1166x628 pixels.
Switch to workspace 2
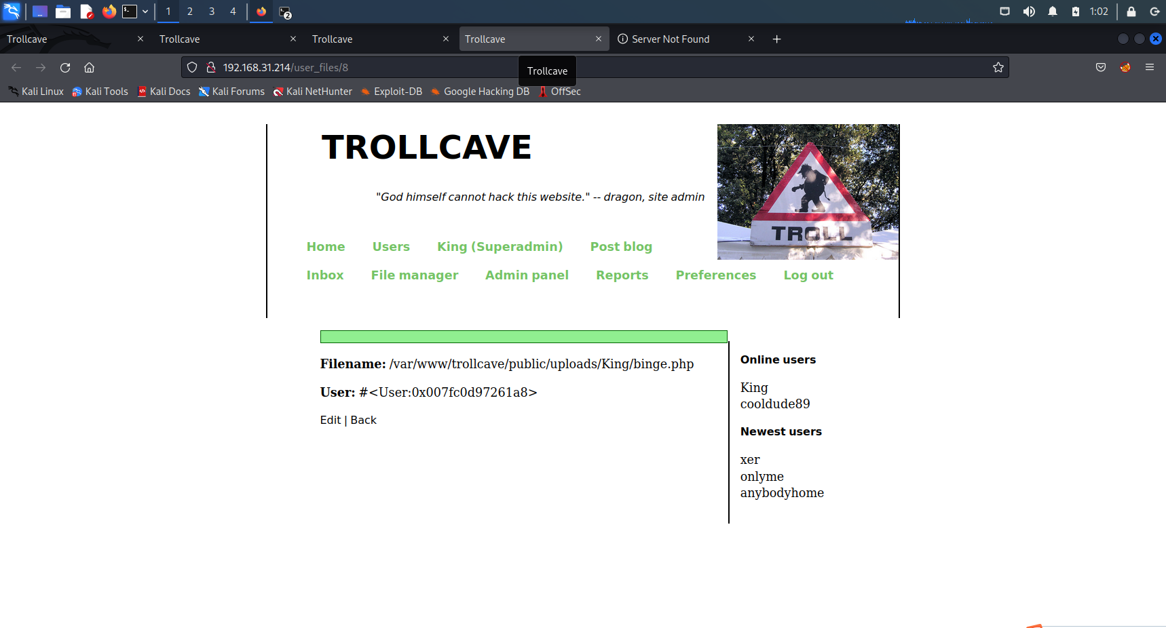tap(190, 12)
